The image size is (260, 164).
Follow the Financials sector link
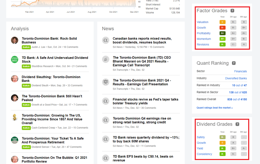tap(240, 71)
